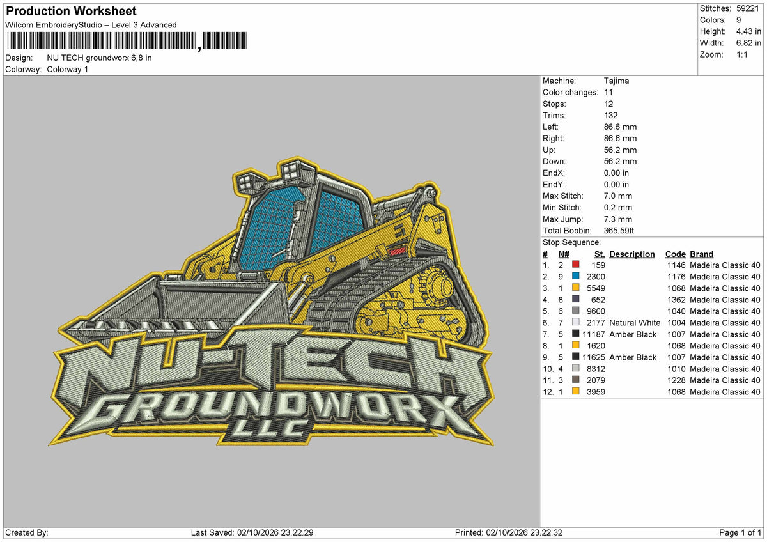Click the barcode under the worksheet title
The image size is (767, 542).
click(x=127, y=42)
